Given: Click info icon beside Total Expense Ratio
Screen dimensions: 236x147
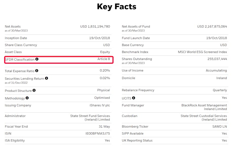Looking at the screenshot, I should pyautogui.click(x=37, y=71).
